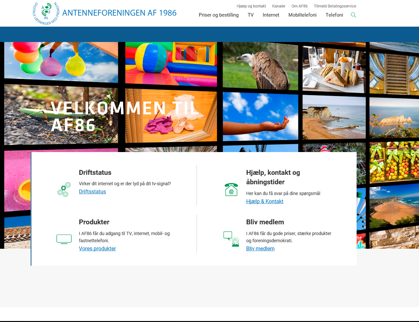The height and width of the screenshot is (322, 419).
Task: Click the green gears Driftstatus icon
Action: pyautogui.click(x=64, y=189)
